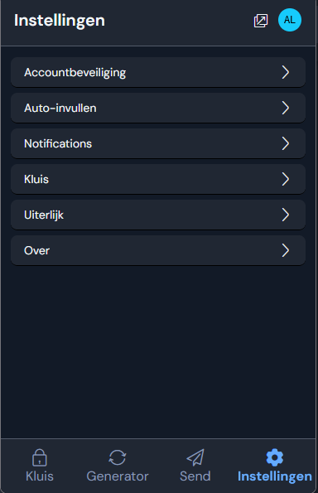Expand the Uiterlijk chevron arrow
This screenshot has height=493, width=318.
[286, 215]
